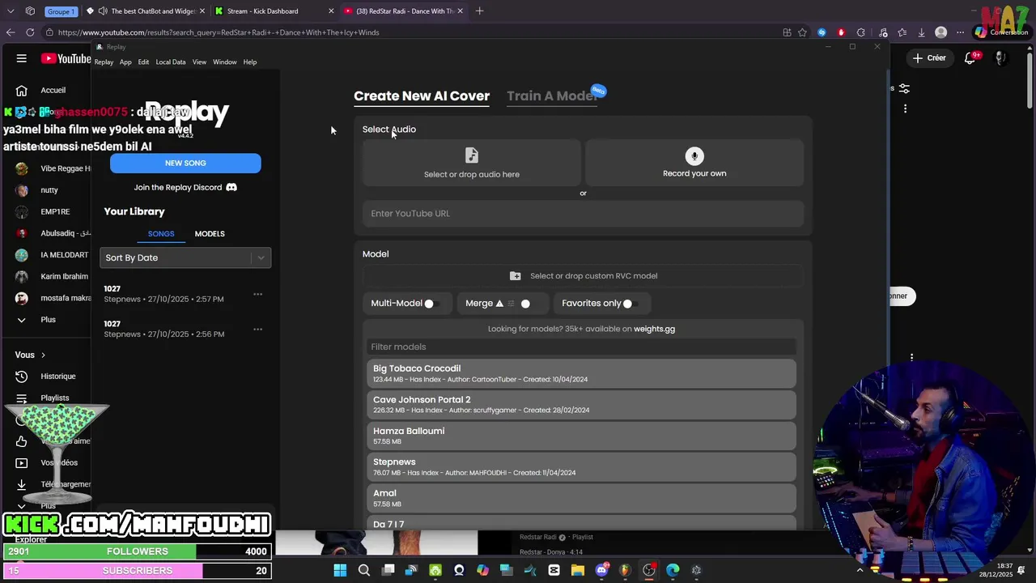1036x583 pixels.
Task: Switch to the Train A Model tab
Action: tap(552, 96)
